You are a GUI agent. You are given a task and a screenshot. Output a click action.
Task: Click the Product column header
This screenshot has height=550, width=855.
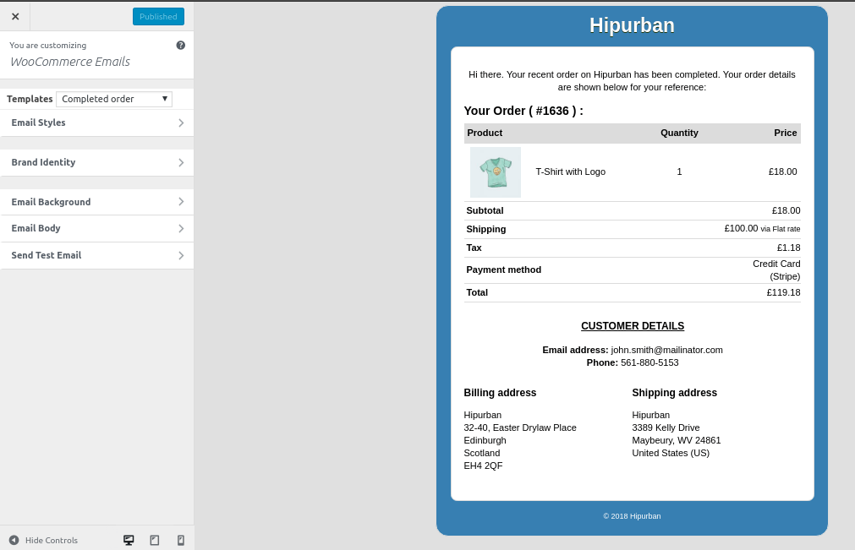pos(485,133)
